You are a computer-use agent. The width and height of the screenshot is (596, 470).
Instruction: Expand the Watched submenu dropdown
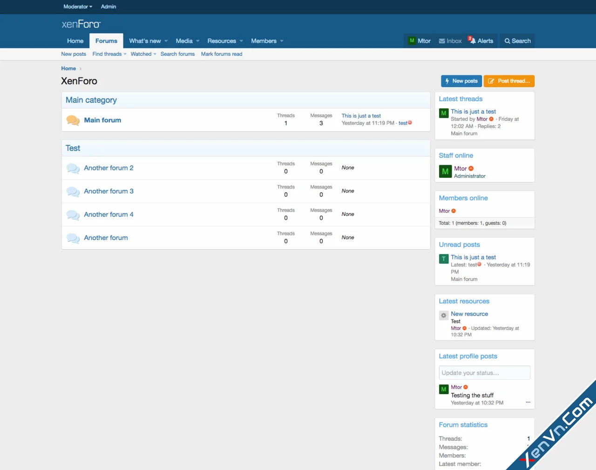click(155, 54)
